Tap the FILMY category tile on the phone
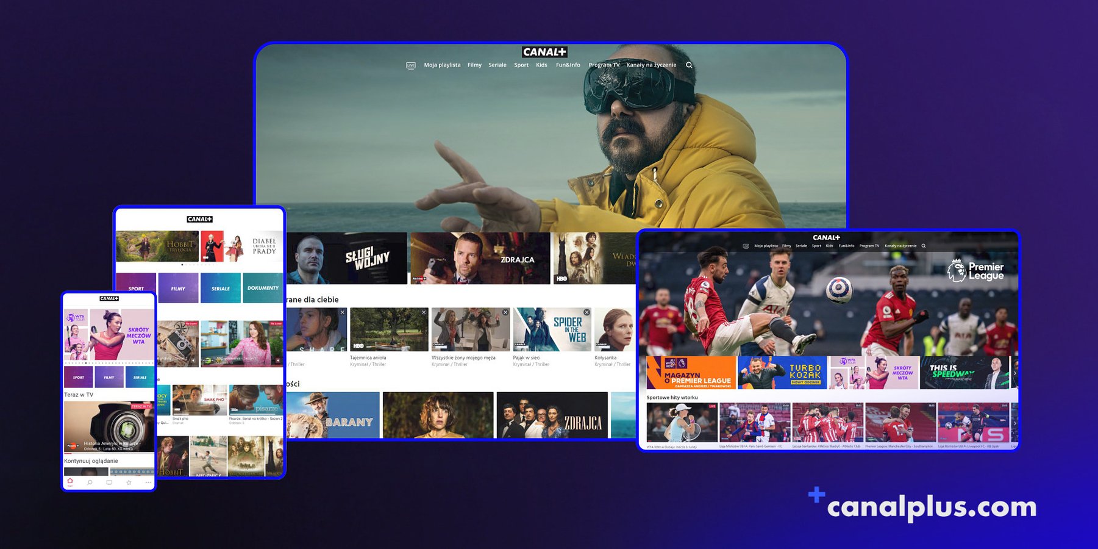The width and height of the screenshot is (1098, 549). pyautogui.click(x=109, y=377)
